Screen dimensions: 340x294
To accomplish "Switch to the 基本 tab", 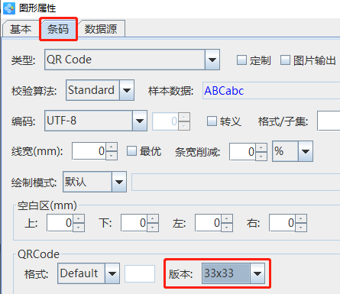I will pyautogui.click(x=21, y=29).
